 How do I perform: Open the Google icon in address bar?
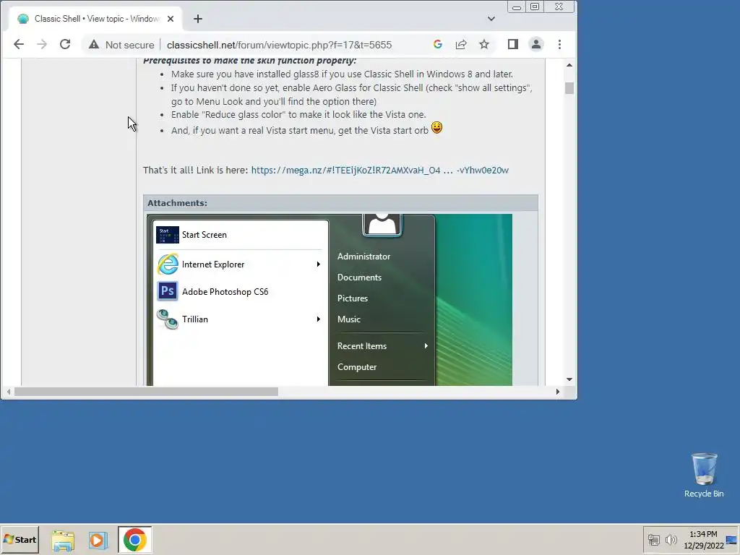click(437, 44)
